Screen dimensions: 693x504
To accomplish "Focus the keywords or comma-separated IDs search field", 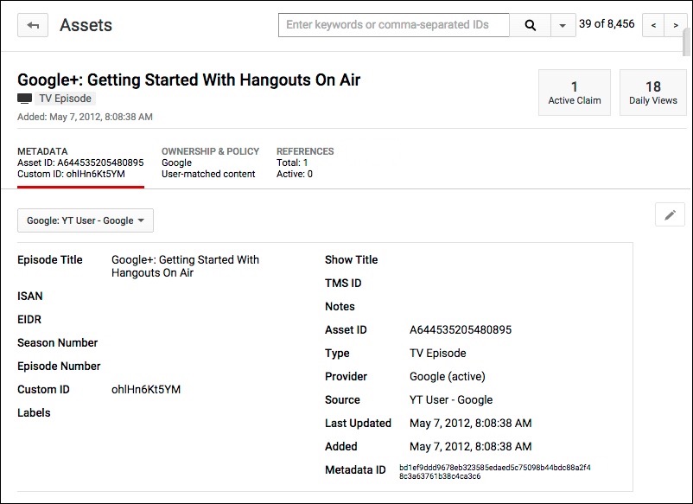I will click(x=394, y=25).
